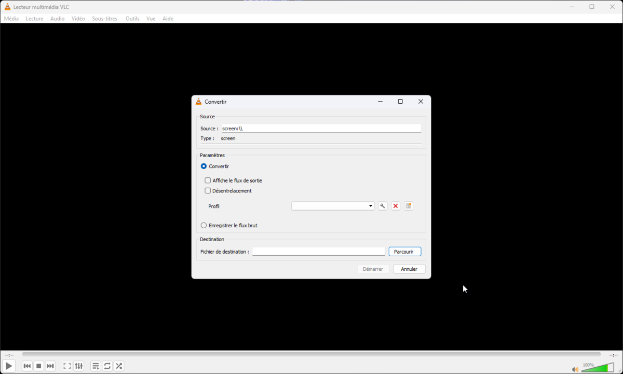Select Enregistrer le flux brut option
Viewport: 623px width, 374px height.
tap(204, 226)
